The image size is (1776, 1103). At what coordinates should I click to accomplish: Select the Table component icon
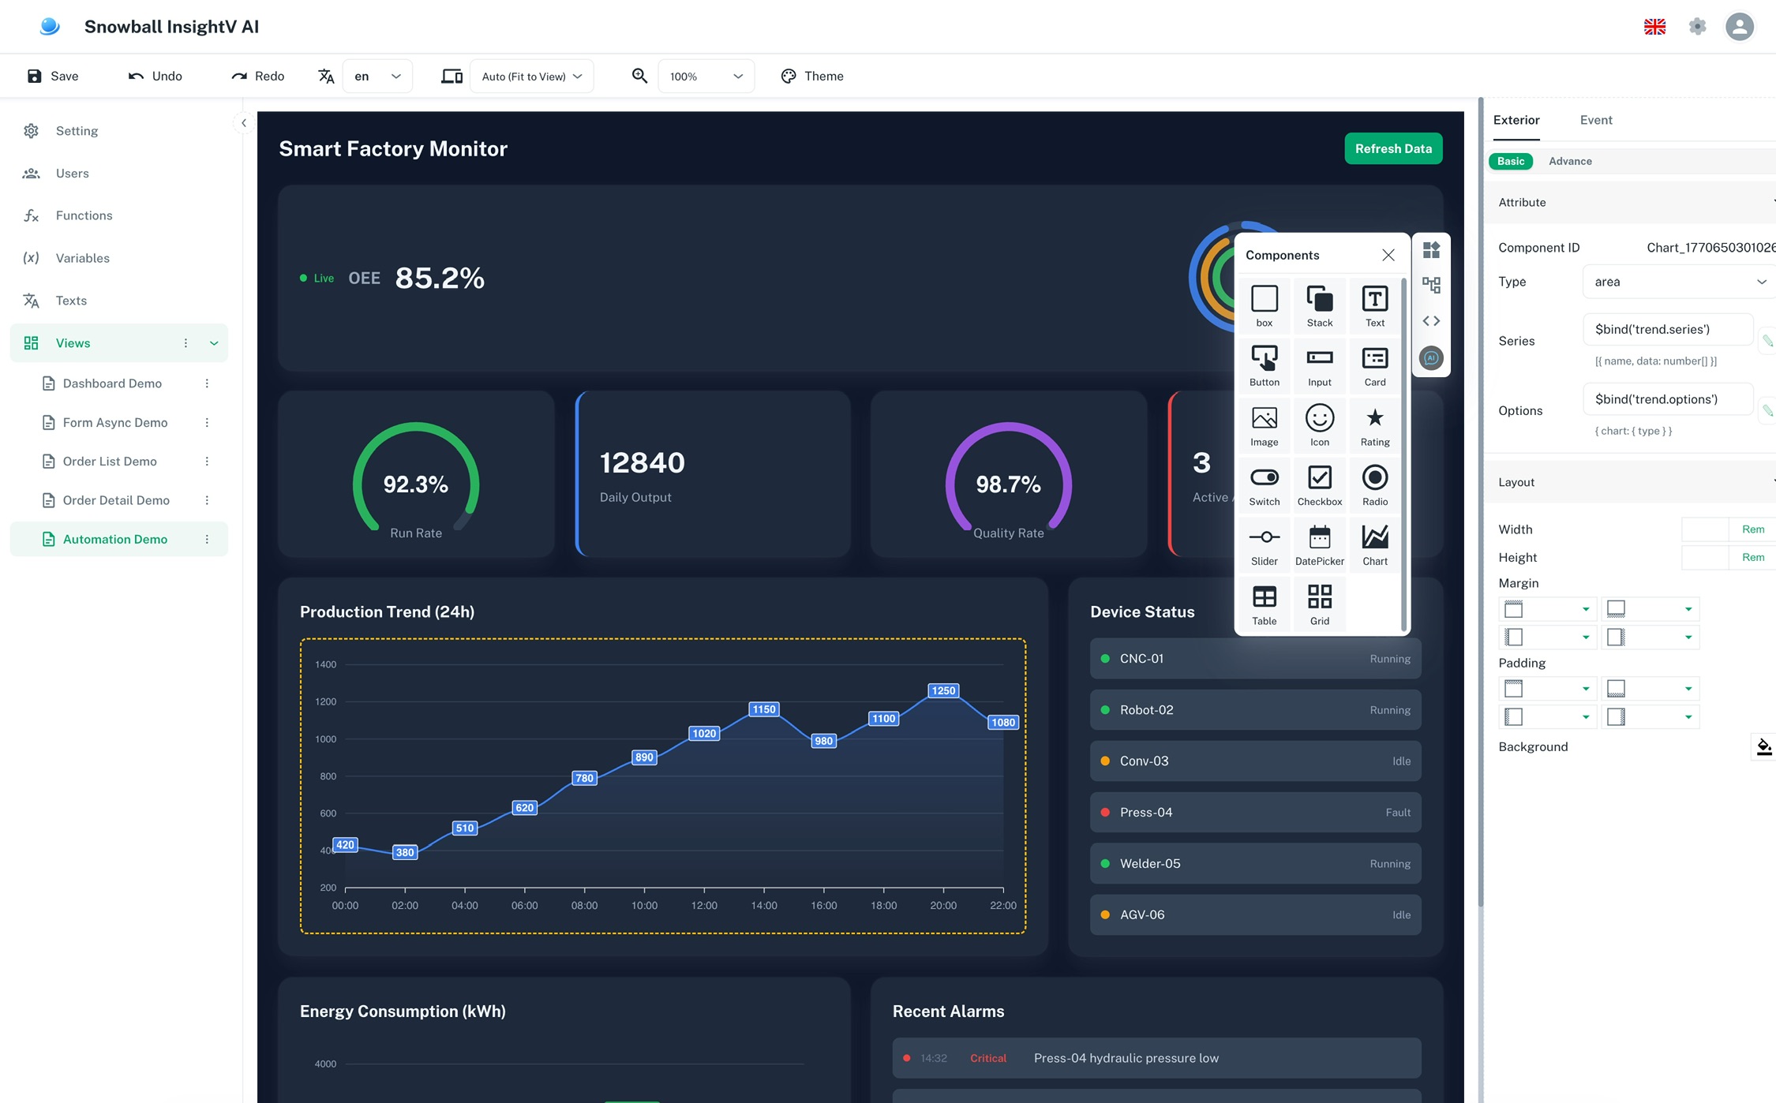(1264, 603)
